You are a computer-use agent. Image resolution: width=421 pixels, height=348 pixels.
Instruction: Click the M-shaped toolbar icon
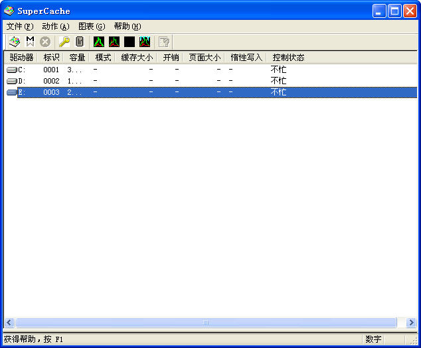(30, 42)
